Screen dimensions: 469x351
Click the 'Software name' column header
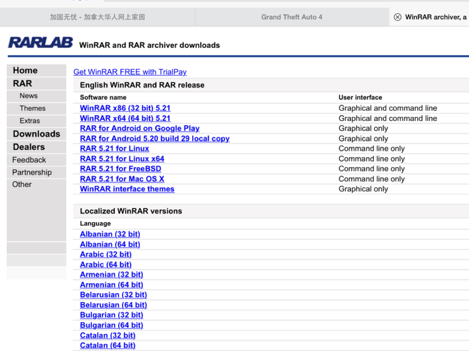pyautogui.click(x=103, y=97)
